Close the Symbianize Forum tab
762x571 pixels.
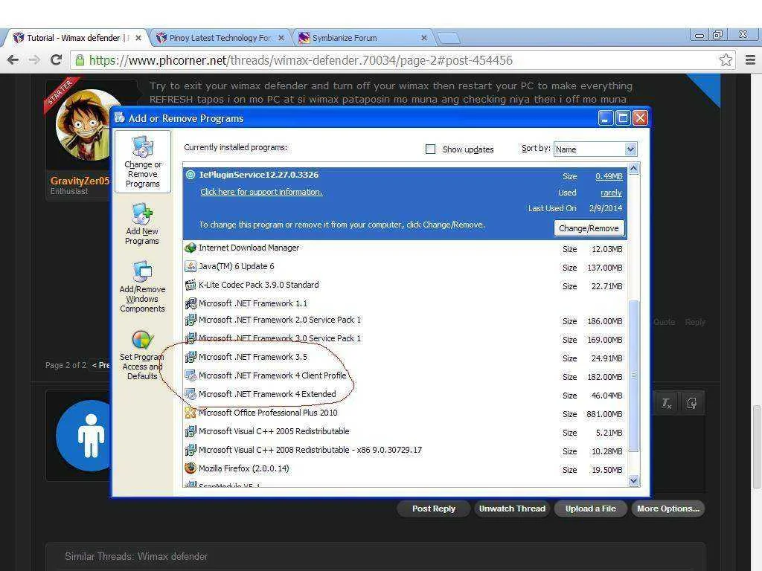[423, 37]
